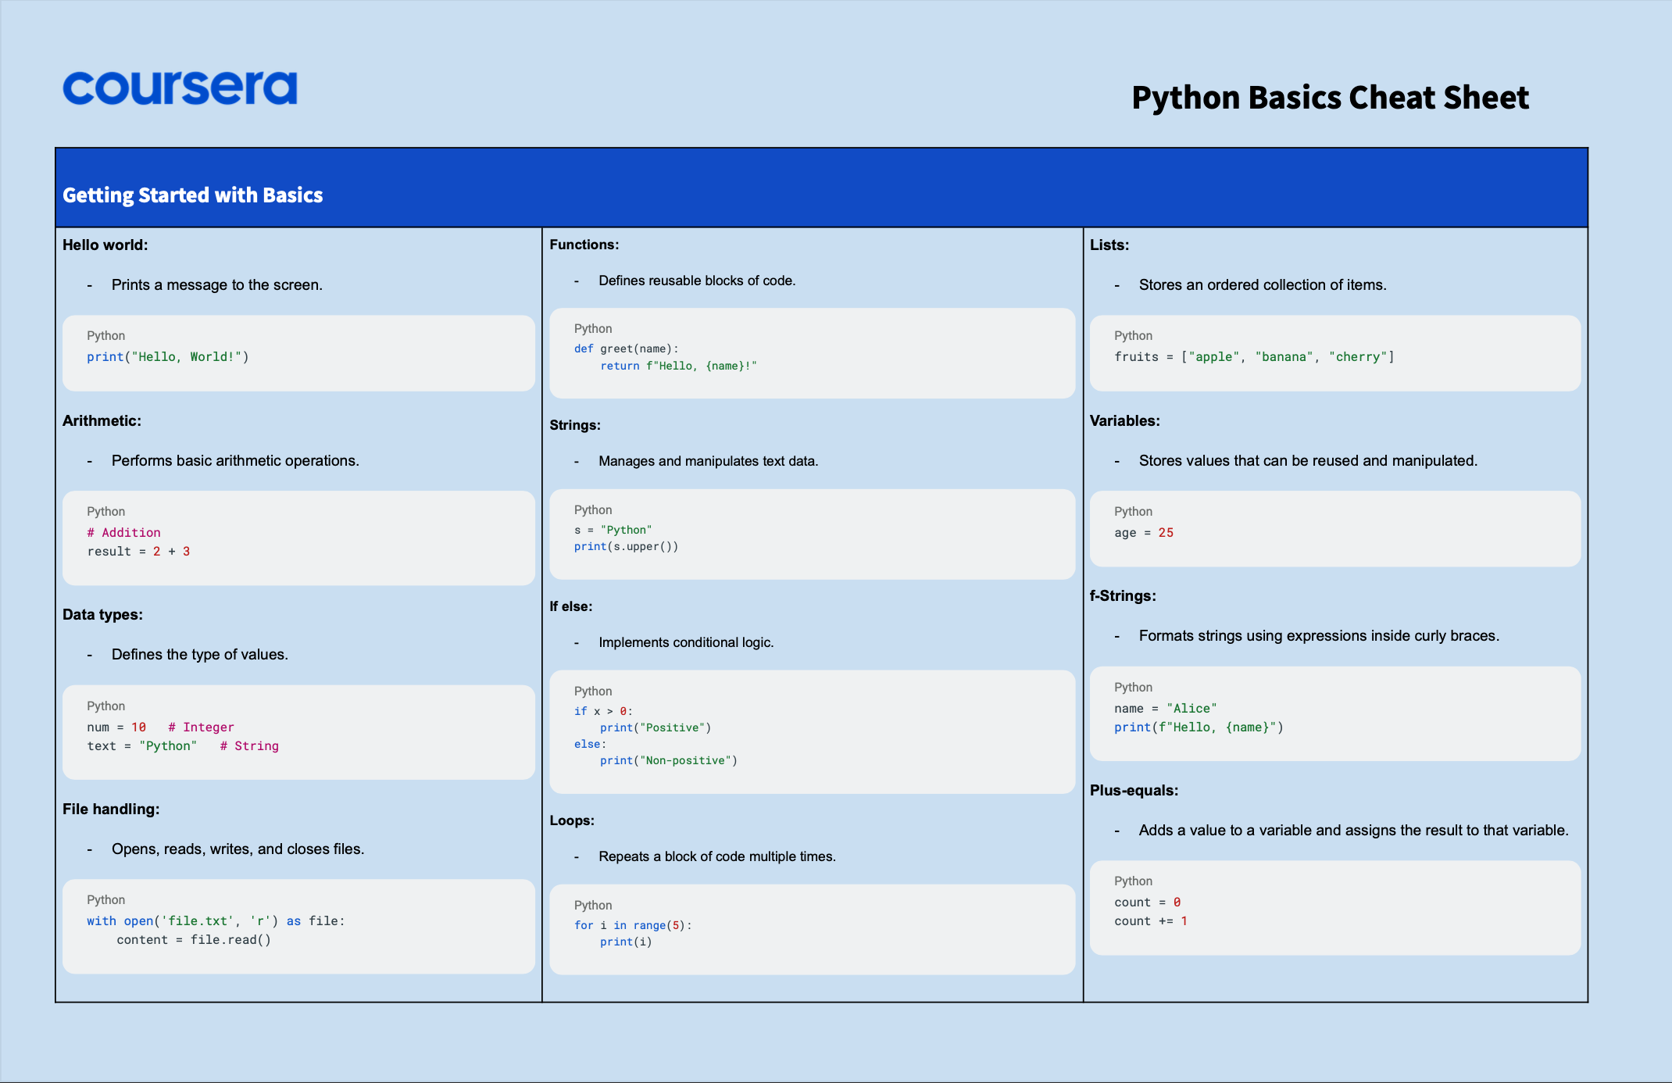This screenshot has height=1083, width=1672.
Task: Click the Lists section heading
Action: [x=1109, y=245]
